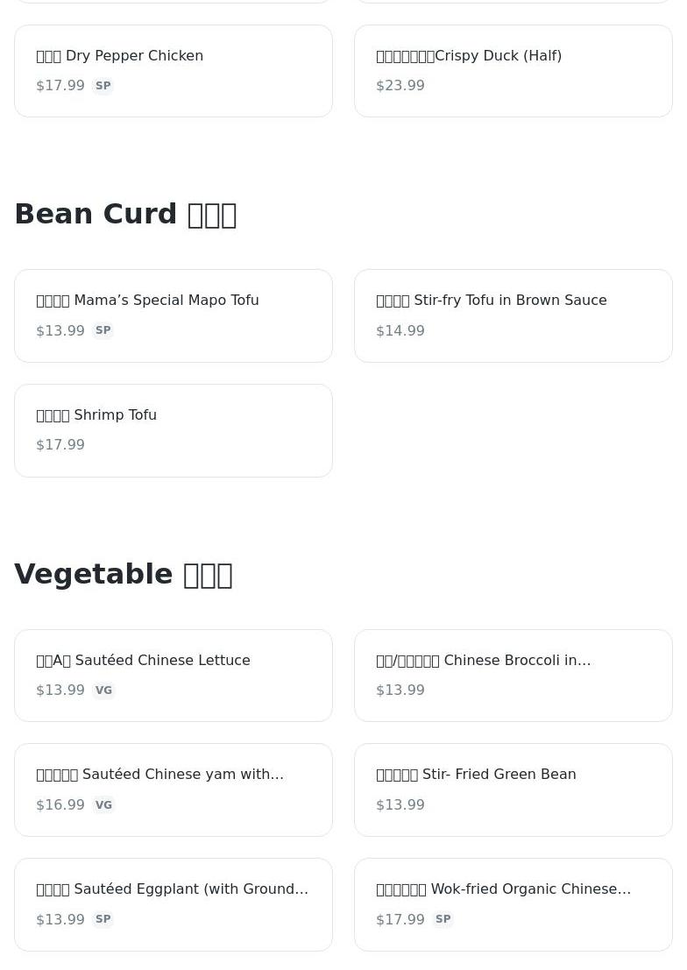
Task: Click SP badge on Mapo Tofu
Action: [103, 330]
